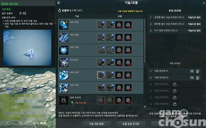Toggle the first relic (5) of 서리 탄환

(x=101, y=50)
